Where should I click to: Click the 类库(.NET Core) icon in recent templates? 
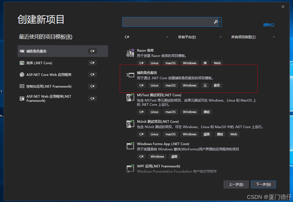[22, 63]
